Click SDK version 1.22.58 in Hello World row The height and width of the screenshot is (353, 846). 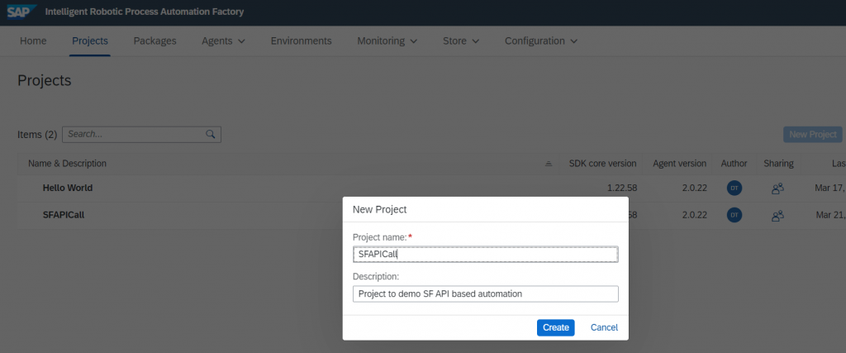click(622, 188)
